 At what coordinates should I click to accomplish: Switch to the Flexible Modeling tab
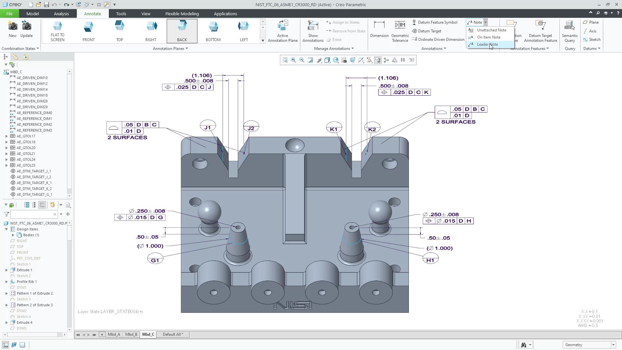point(182,14)
